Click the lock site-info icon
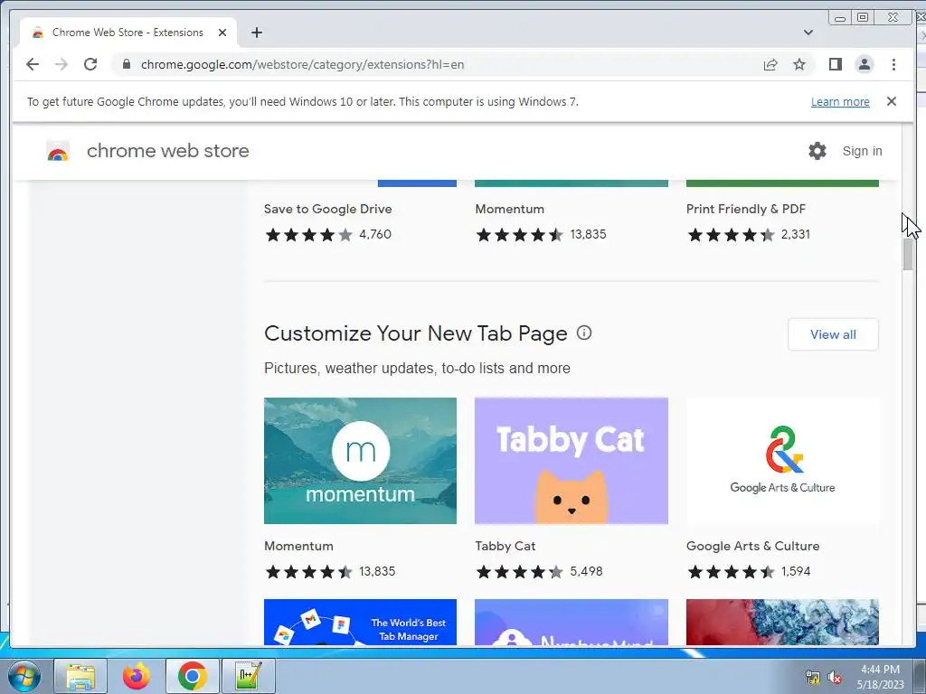This screenshot has height=694, width=926. click(127, 64)
